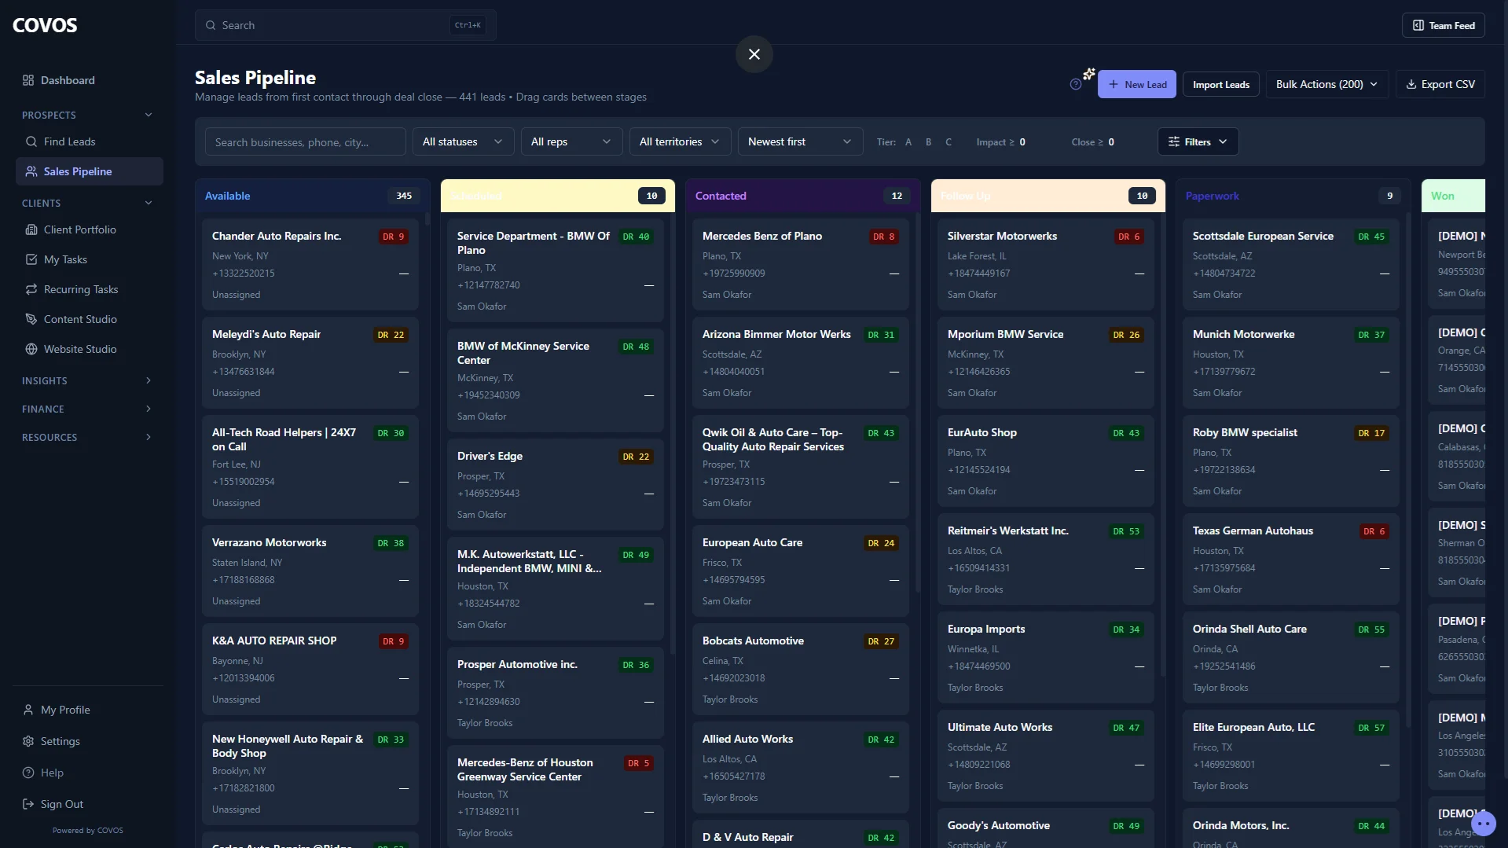Adjust the Impact threshold value
The width and height of the screenshot is (1508, 848).
click(1021, 142)
